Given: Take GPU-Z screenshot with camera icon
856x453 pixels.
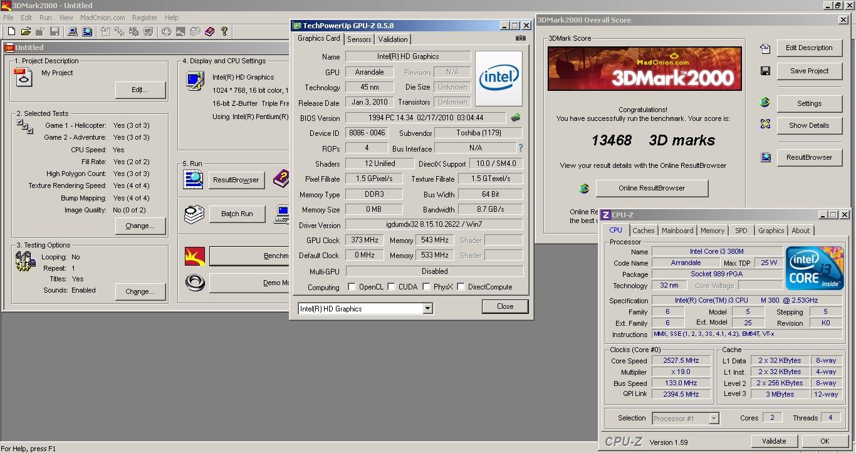Looking at the screenshot, I should tap(520, 38).
